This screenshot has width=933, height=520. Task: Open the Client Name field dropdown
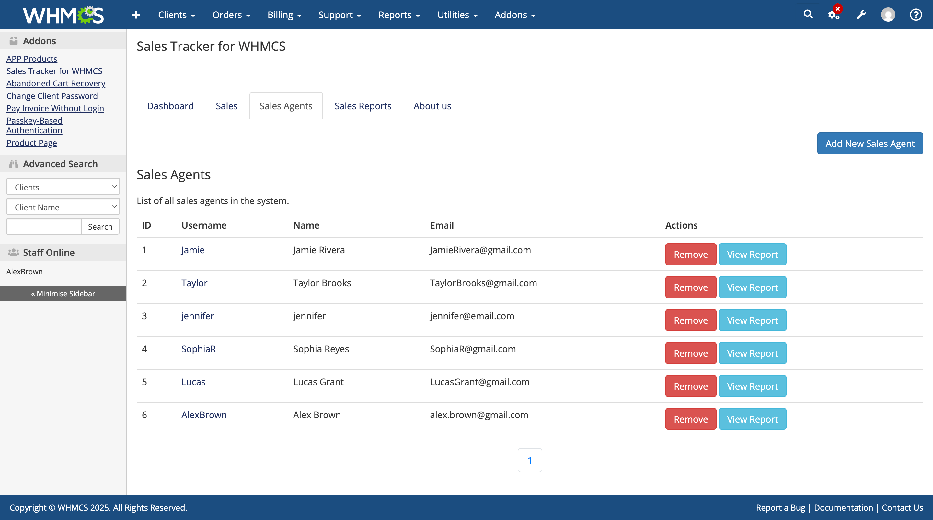tap(63, 207)
